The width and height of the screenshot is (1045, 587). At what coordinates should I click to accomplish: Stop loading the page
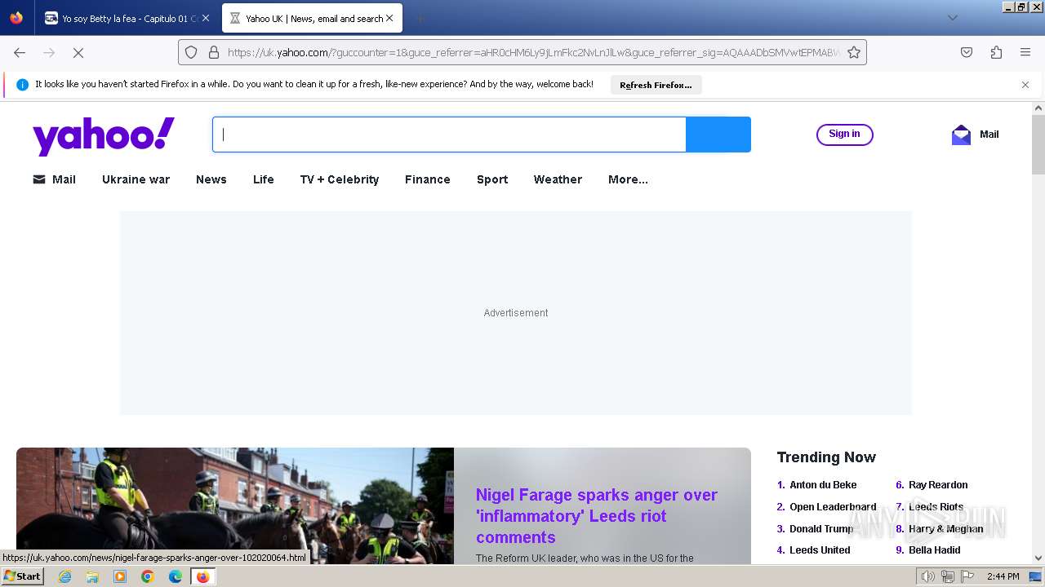[78, 52]
